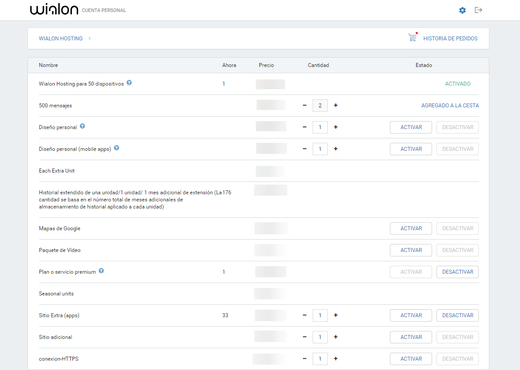The width and height of the screenshot is (520, 370).
Task: Open the shopping cart icon
Action: click(412, 38)
